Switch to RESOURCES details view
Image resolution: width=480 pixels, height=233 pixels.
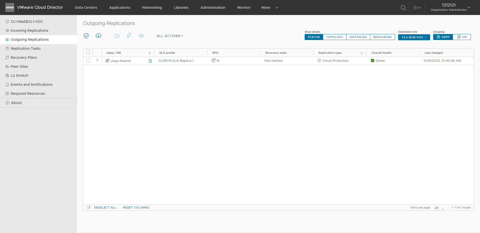(383, 37)
